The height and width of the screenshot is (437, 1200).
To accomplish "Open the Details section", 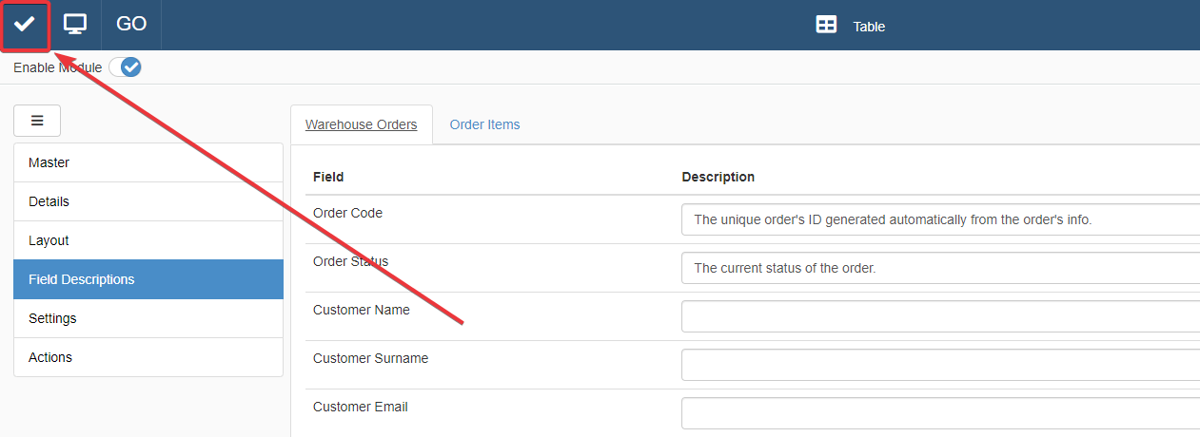I will click(148, 201).
